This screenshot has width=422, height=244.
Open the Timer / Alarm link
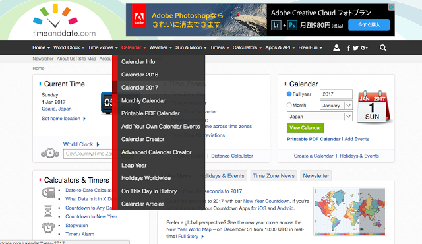click(x=80, y=234)
